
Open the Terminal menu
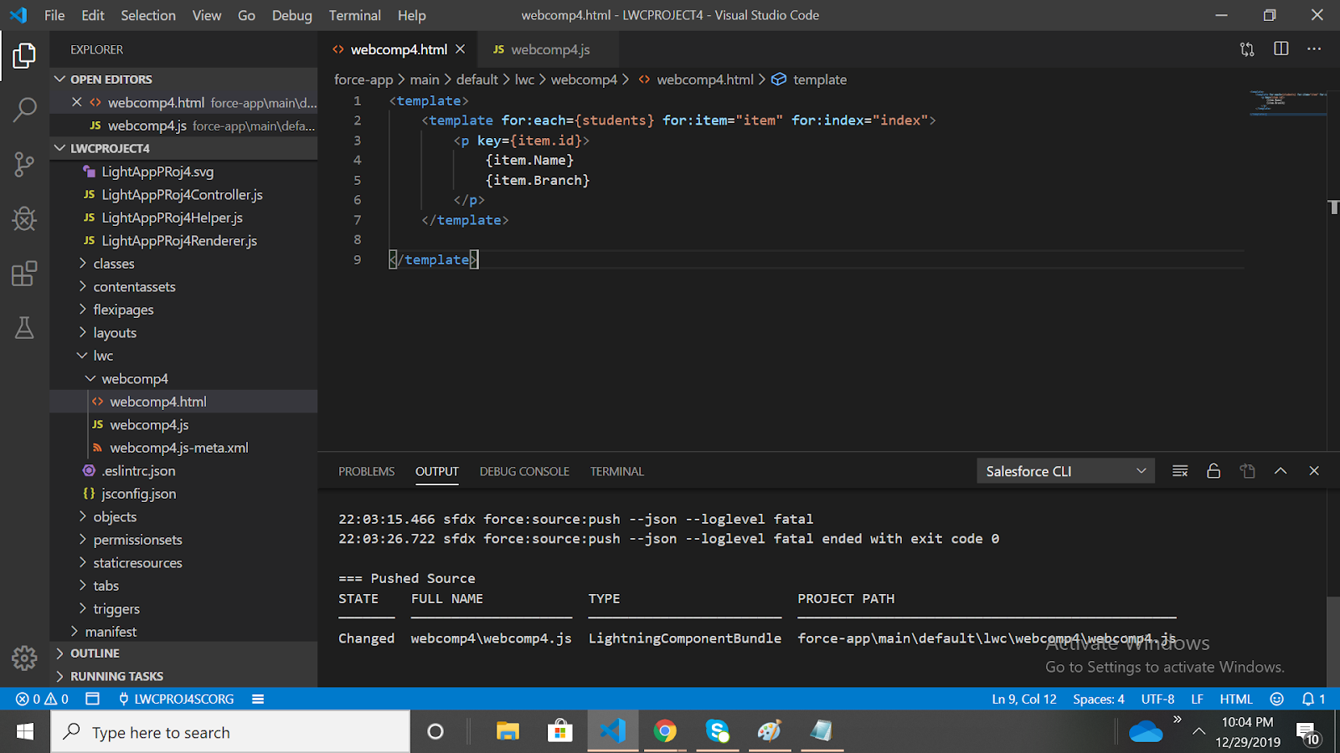click(354, 15)
